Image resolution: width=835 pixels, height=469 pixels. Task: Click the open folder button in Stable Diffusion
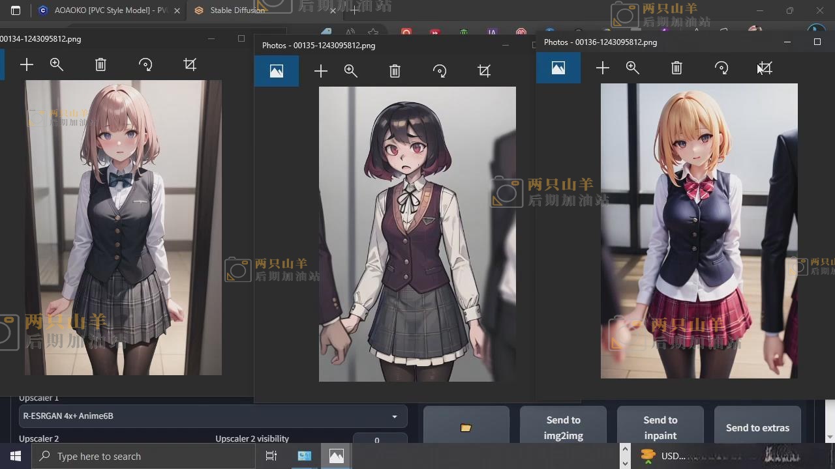(x=466, y=427)
